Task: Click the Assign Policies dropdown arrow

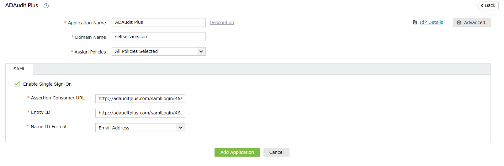Action: point(201,51)
